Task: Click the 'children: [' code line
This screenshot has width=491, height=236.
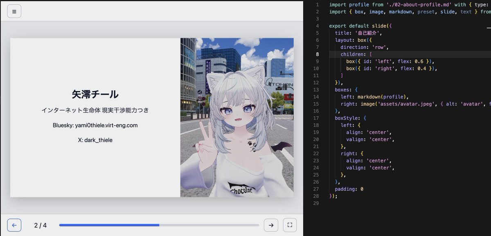Action: click(x=356, y=54)
